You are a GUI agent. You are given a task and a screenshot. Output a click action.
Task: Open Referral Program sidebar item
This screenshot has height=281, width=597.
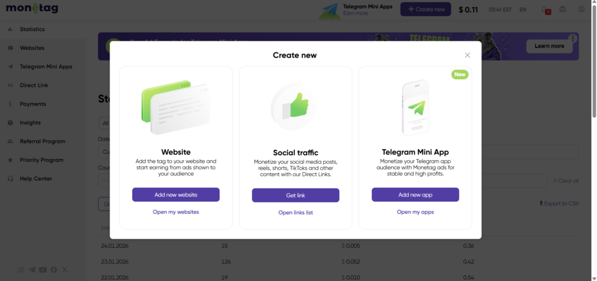(43, 141)
